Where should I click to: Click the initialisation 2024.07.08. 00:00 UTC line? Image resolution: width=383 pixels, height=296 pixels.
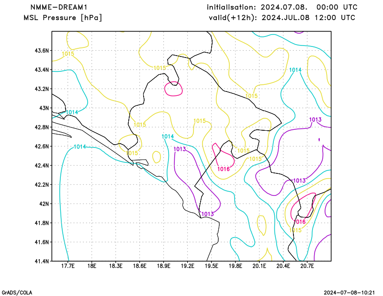pos(282,7)
